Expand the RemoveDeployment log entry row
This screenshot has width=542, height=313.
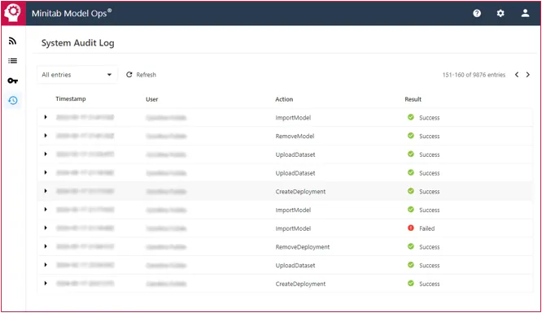(46, 246)
